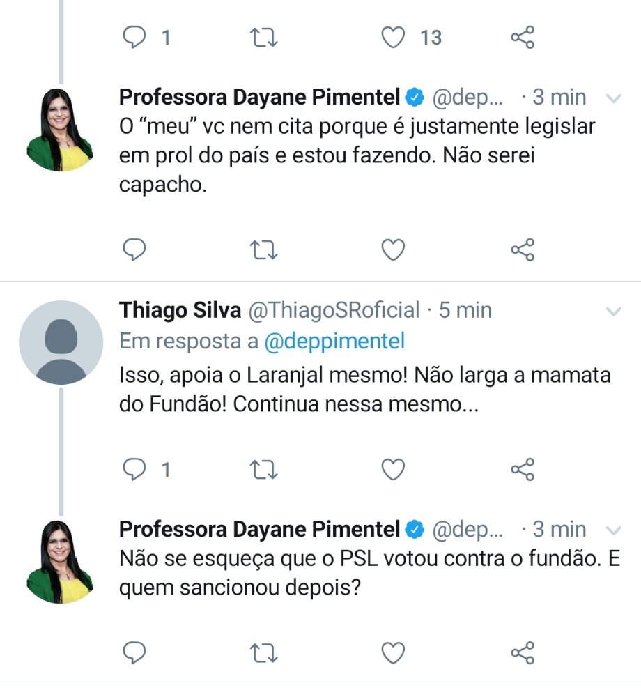View Thiago Silva's default avatar
The image size is (641, 697).
pos(61,343)
